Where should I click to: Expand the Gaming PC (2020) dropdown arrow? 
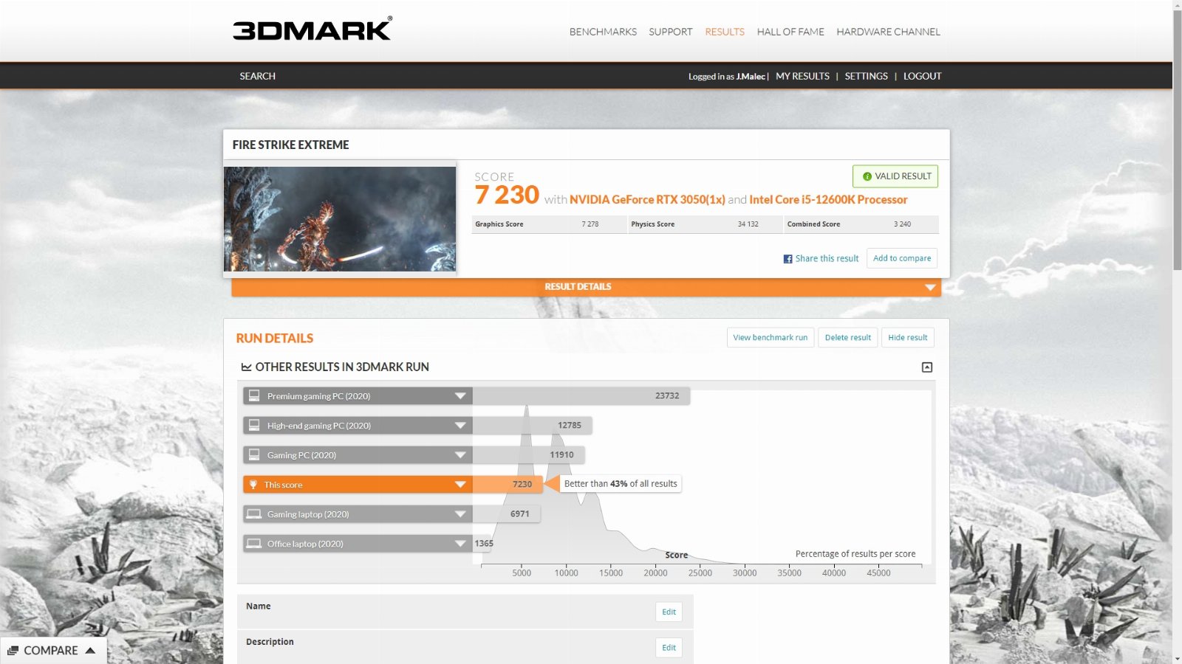[x=460, y=455]
